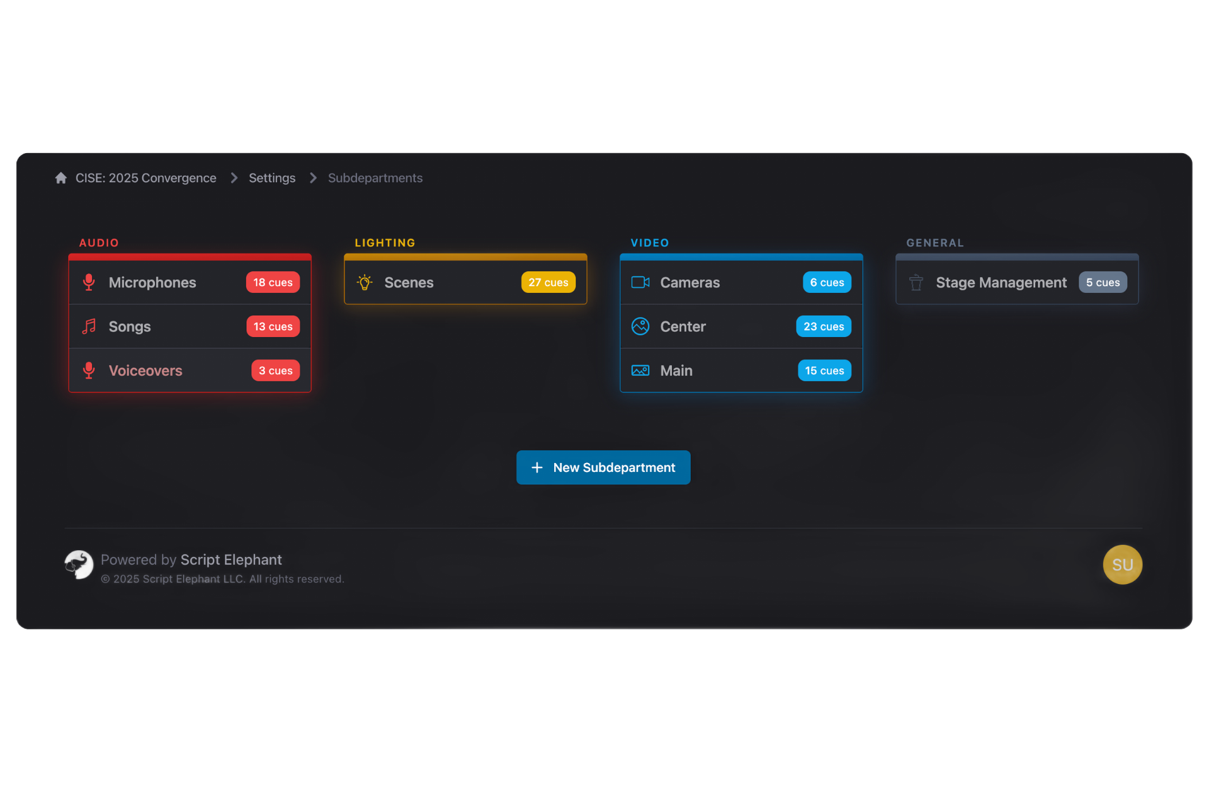Click the LIGHTING department heading
This screenshot has height=807, width=1209.
pyautogui.click(x=385, y=243)
